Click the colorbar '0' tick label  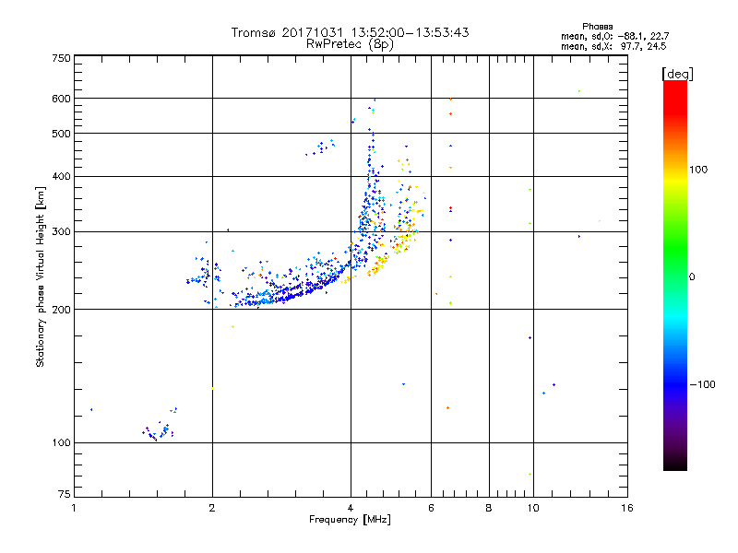coord(692,276)
